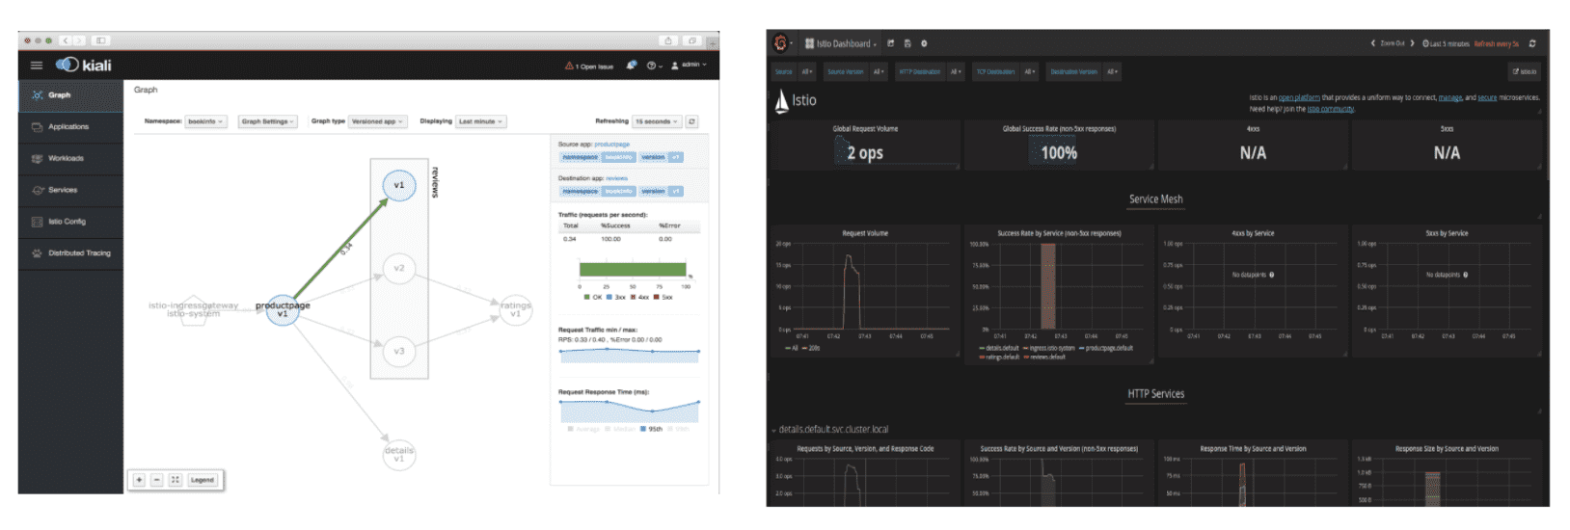Click the Grafana refresh icon
Image resolution: width=1570 pixels, height=530 pixels.
1532,43
